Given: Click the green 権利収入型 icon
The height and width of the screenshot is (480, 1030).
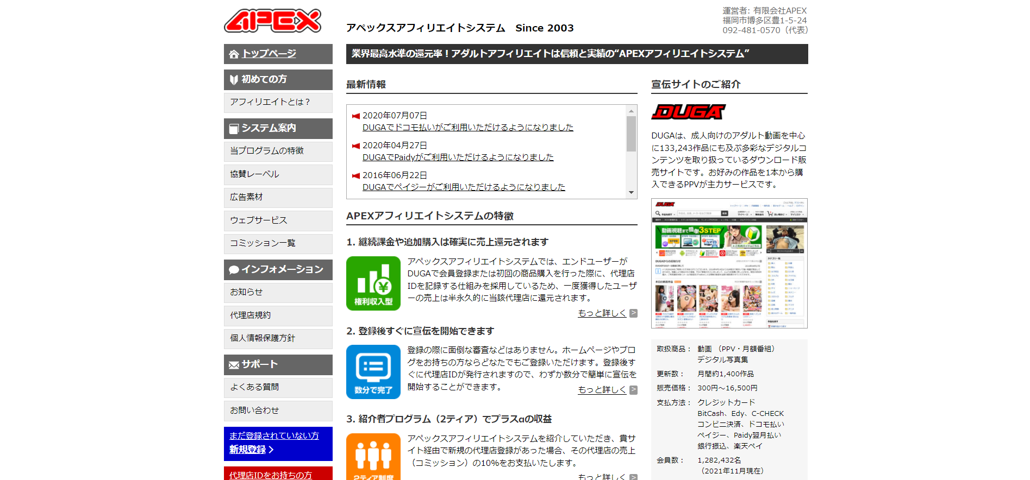Looking at the screenshot, I should [x=373, y=283].
